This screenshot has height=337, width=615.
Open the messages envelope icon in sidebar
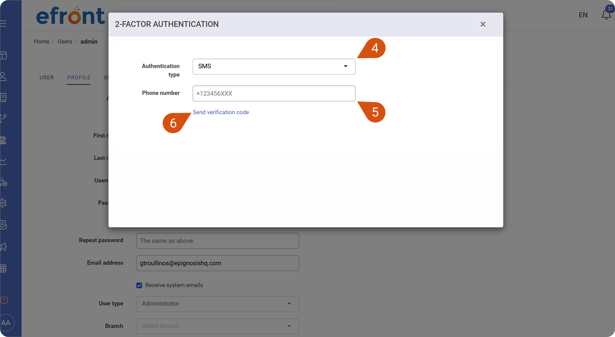point(3,225)
